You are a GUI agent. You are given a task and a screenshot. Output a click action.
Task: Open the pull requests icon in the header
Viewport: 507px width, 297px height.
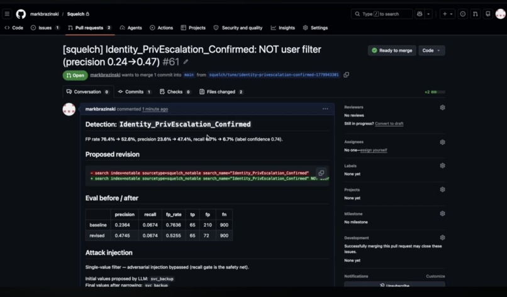(x=476, y=14)
